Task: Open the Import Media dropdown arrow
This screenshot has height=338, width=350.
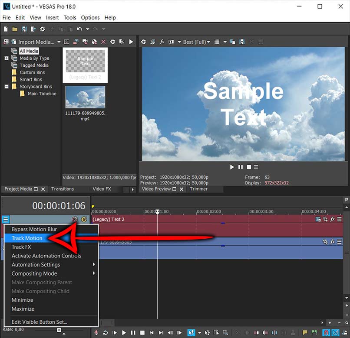Action: point(59,42)
